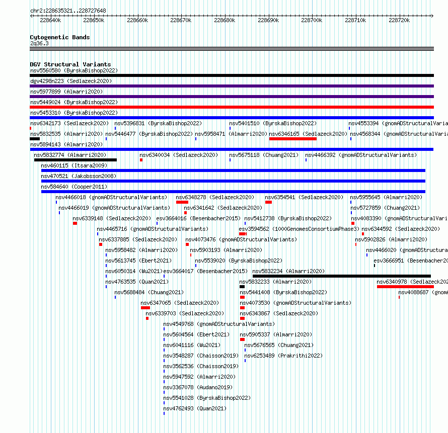Click the black bar for nsv5832774
The image size is (448, 433).
click(76, 160)
